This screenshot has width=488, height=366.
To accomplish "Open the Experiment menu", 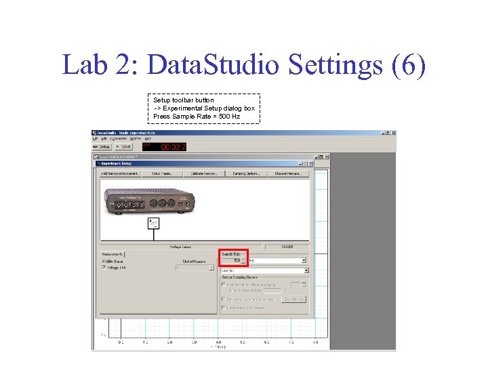I will coord(118,138).
